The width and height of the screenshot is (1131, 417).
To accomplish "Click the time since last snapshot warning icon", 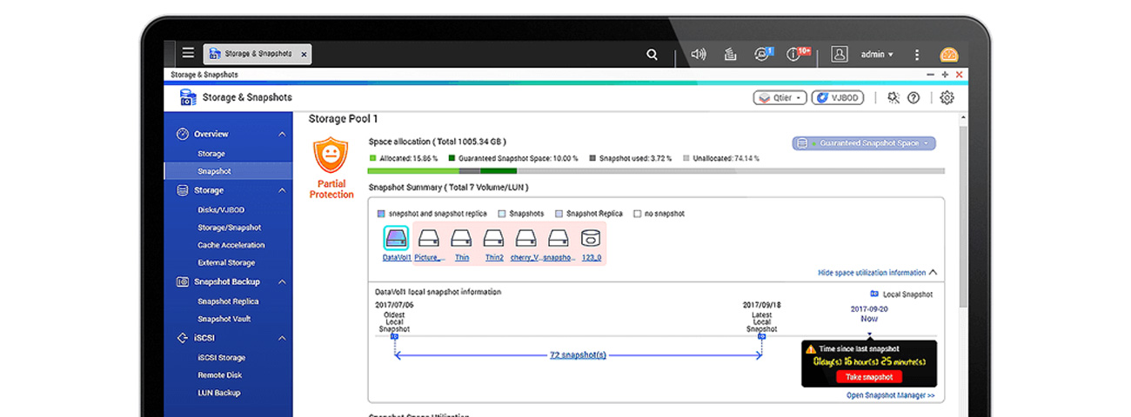I will [811, 349].
